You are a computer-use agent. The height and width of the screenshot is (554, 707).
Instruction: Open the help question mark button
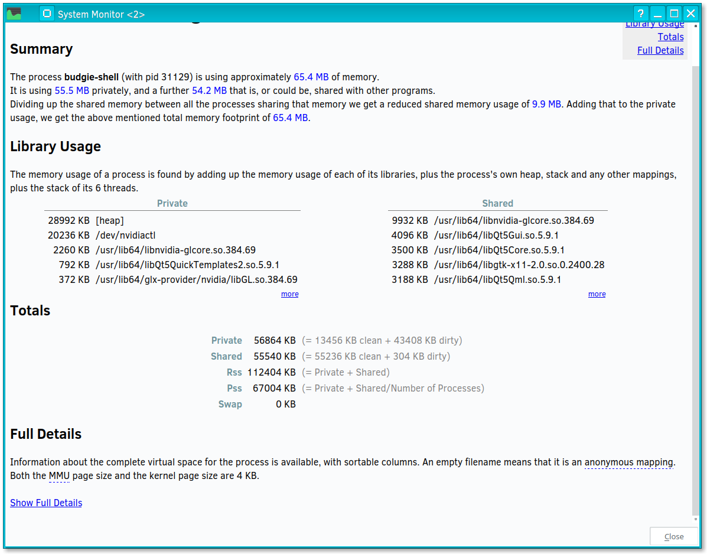tap(641, 14)
